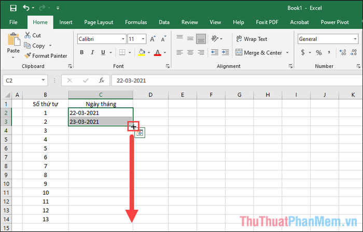Screen dimensions: 363x232
Task: Click the Format Painter brush icon
Action: click(27, 56)
